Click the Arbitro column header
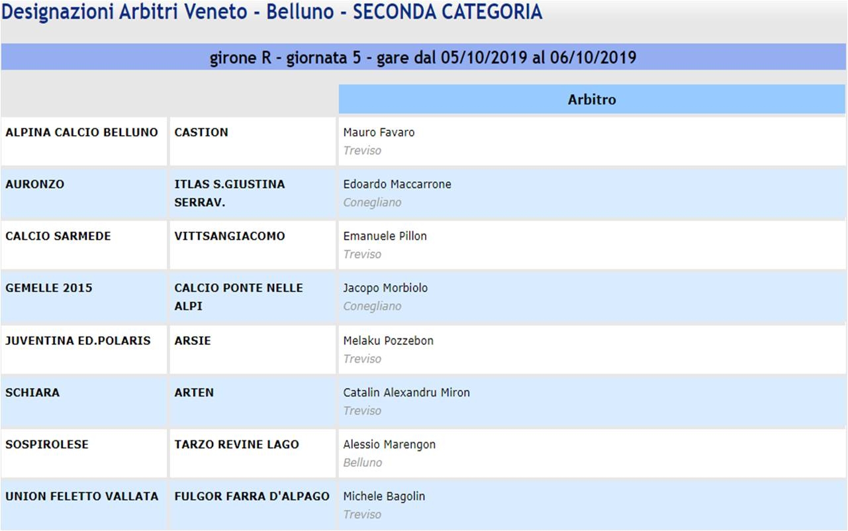This screenshot has height=531, width=848. 592,99
